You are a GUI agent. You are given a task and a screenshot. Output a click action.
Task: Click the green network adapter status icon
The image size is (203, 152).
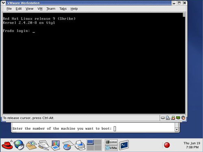click(x=178, y=118)
